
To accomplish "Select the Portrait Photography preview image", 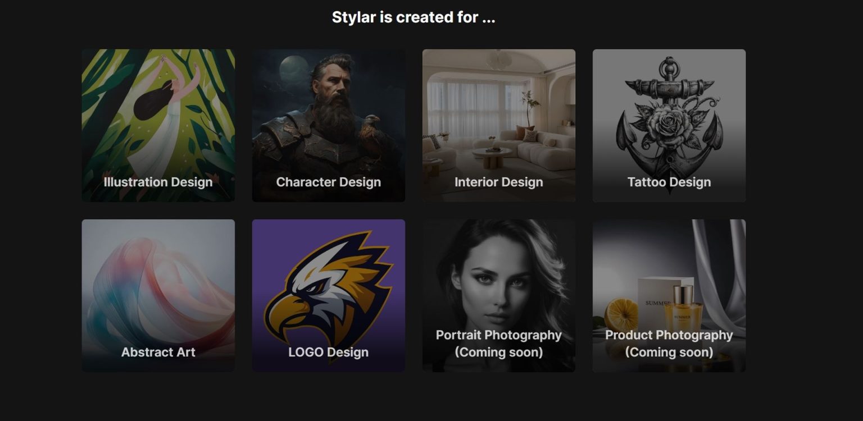I will point(498,275).
